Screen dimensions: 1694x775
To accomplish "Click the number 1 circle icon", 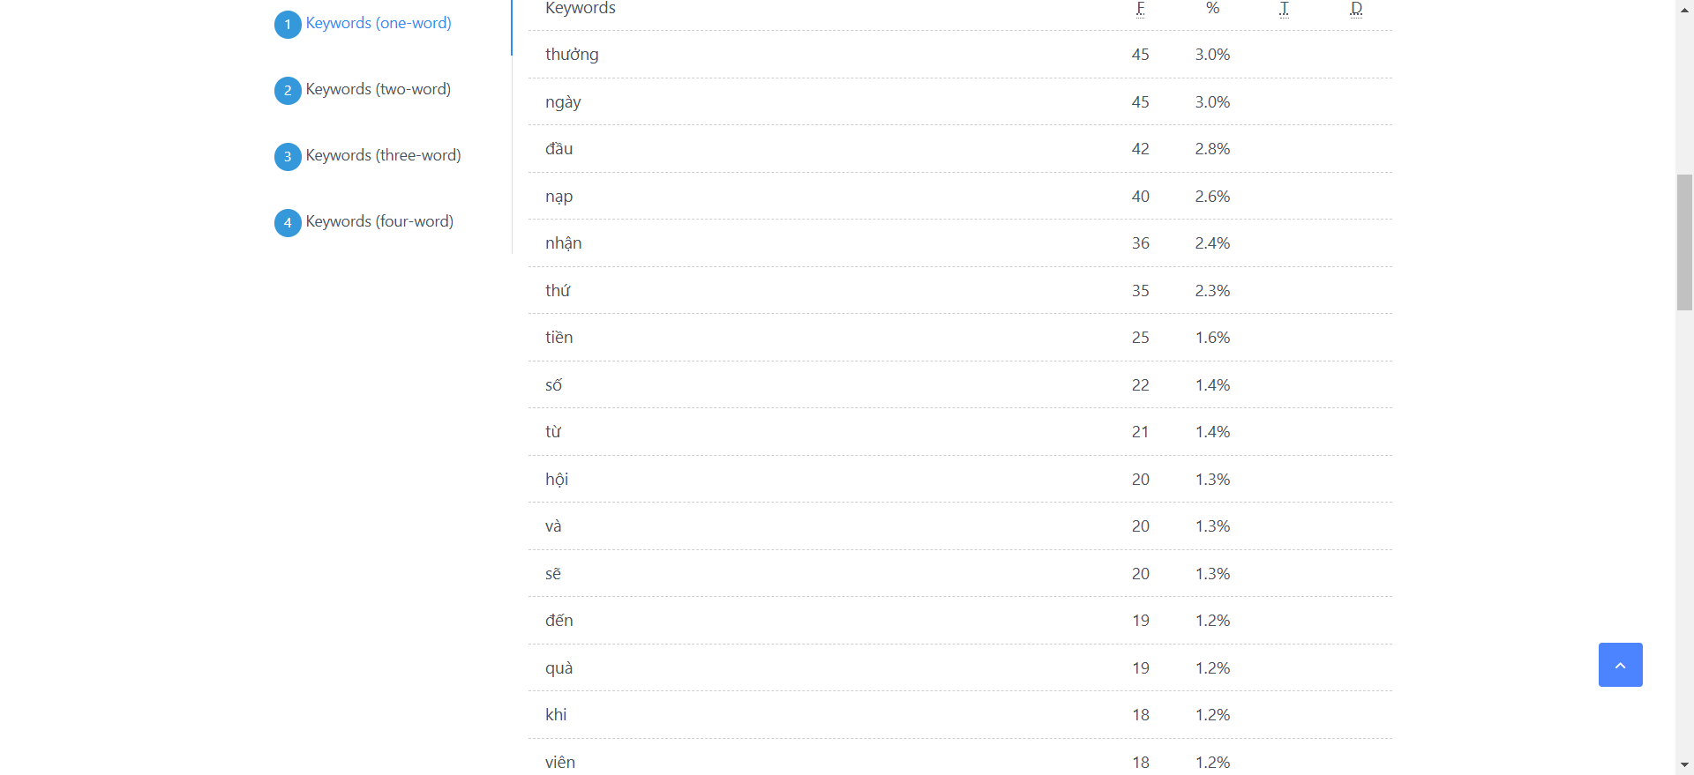I will click(288, 25).
